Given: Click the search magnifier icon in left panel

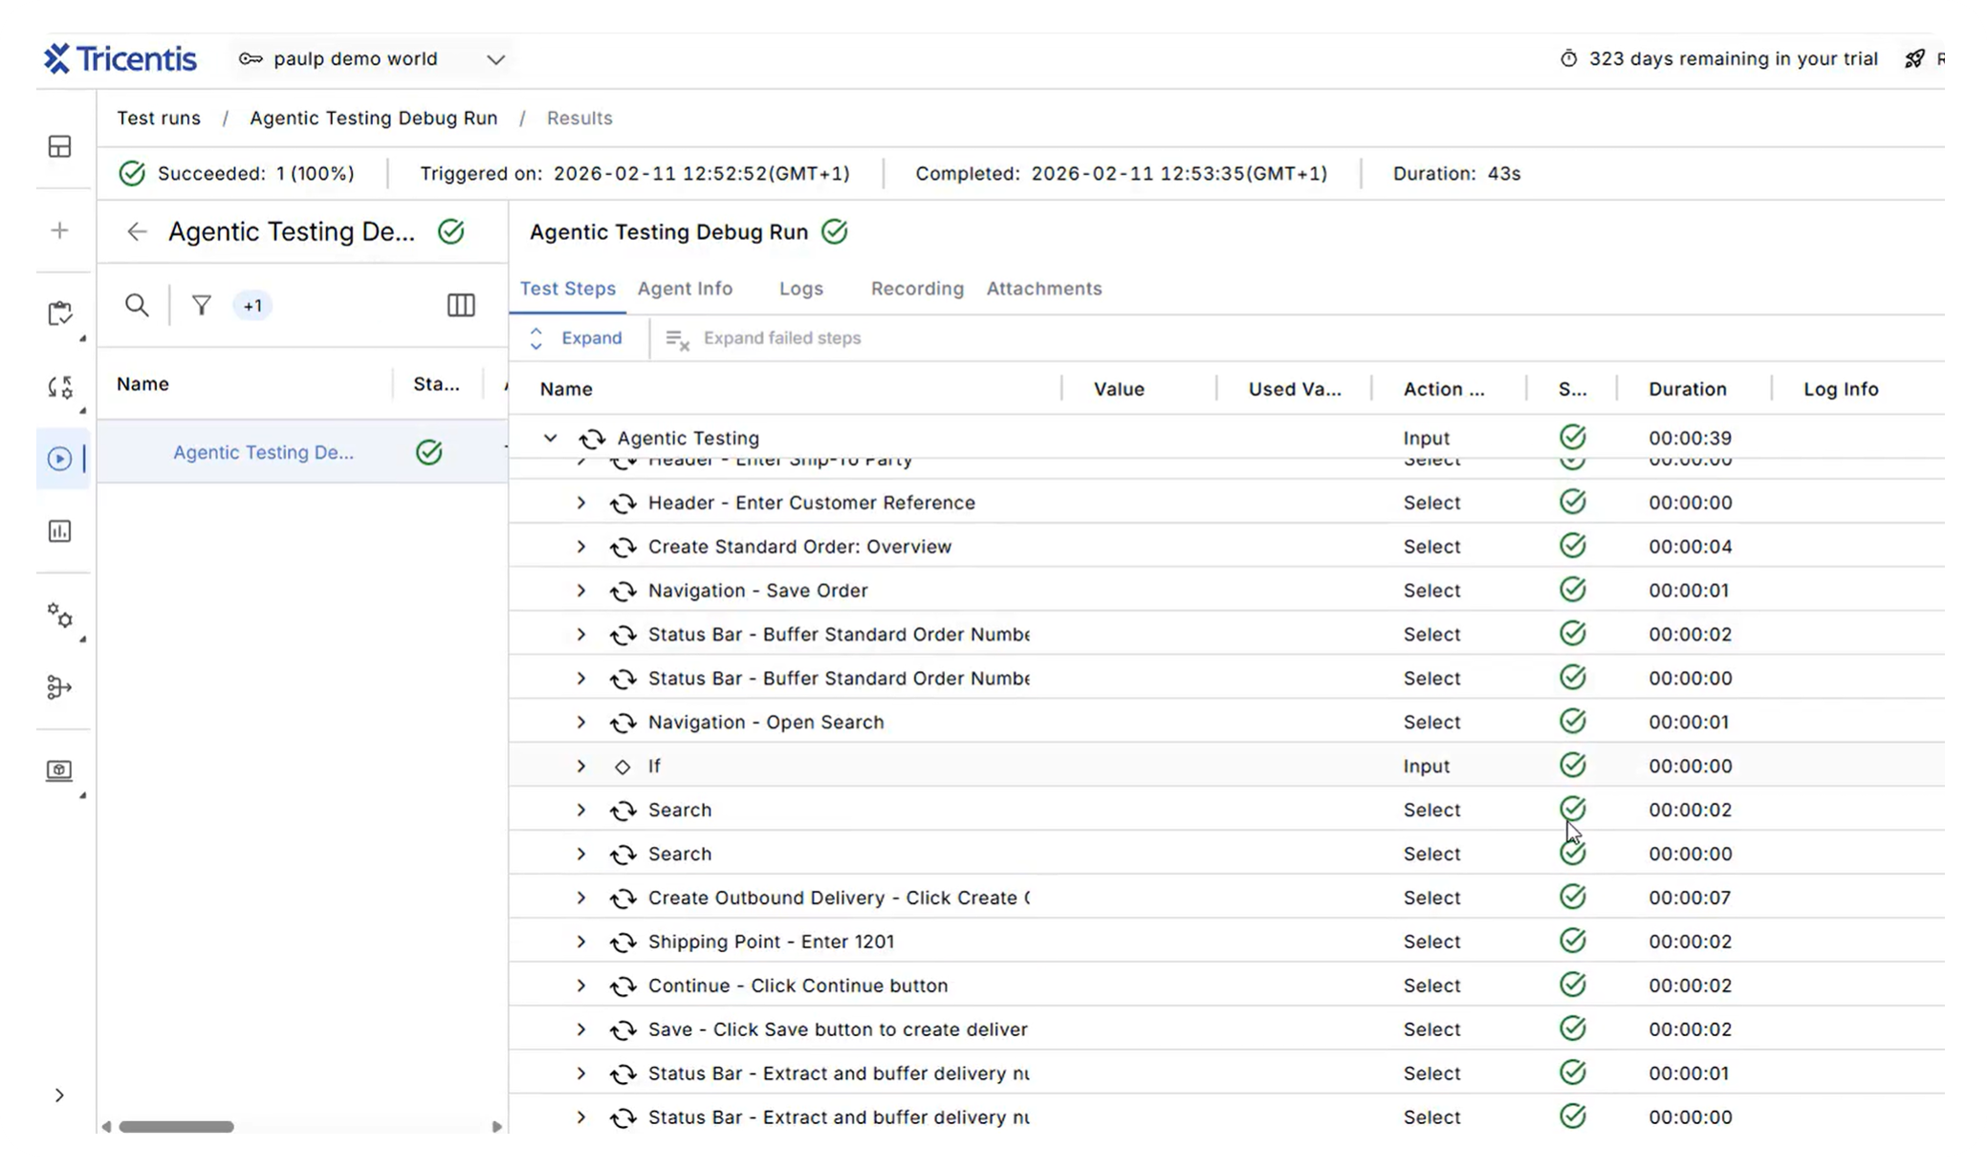Looking at the screenshot, I should pos(137,305).
